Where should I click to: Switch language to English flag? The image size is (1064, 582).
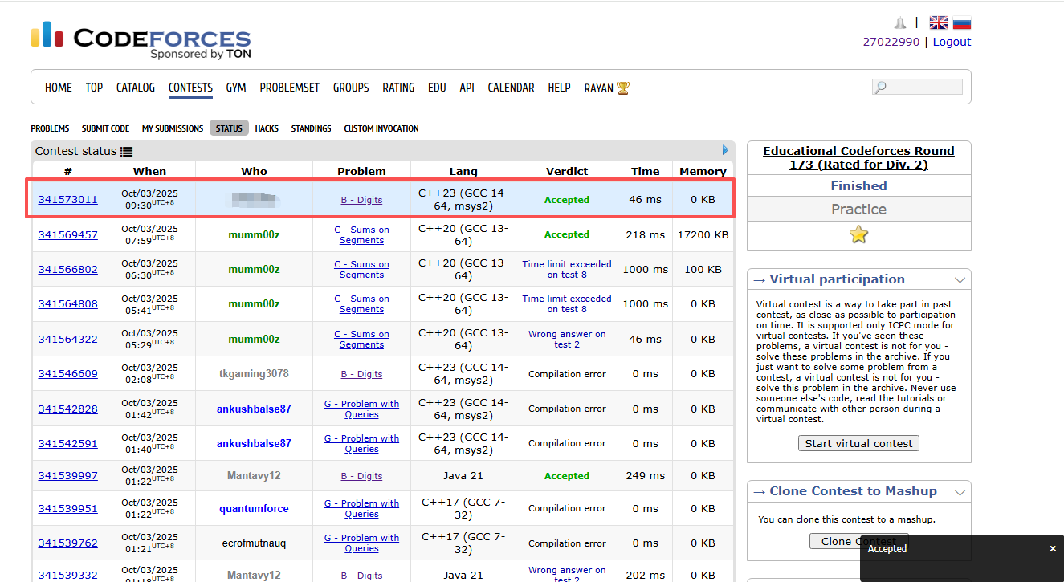[x=938, y=23]
